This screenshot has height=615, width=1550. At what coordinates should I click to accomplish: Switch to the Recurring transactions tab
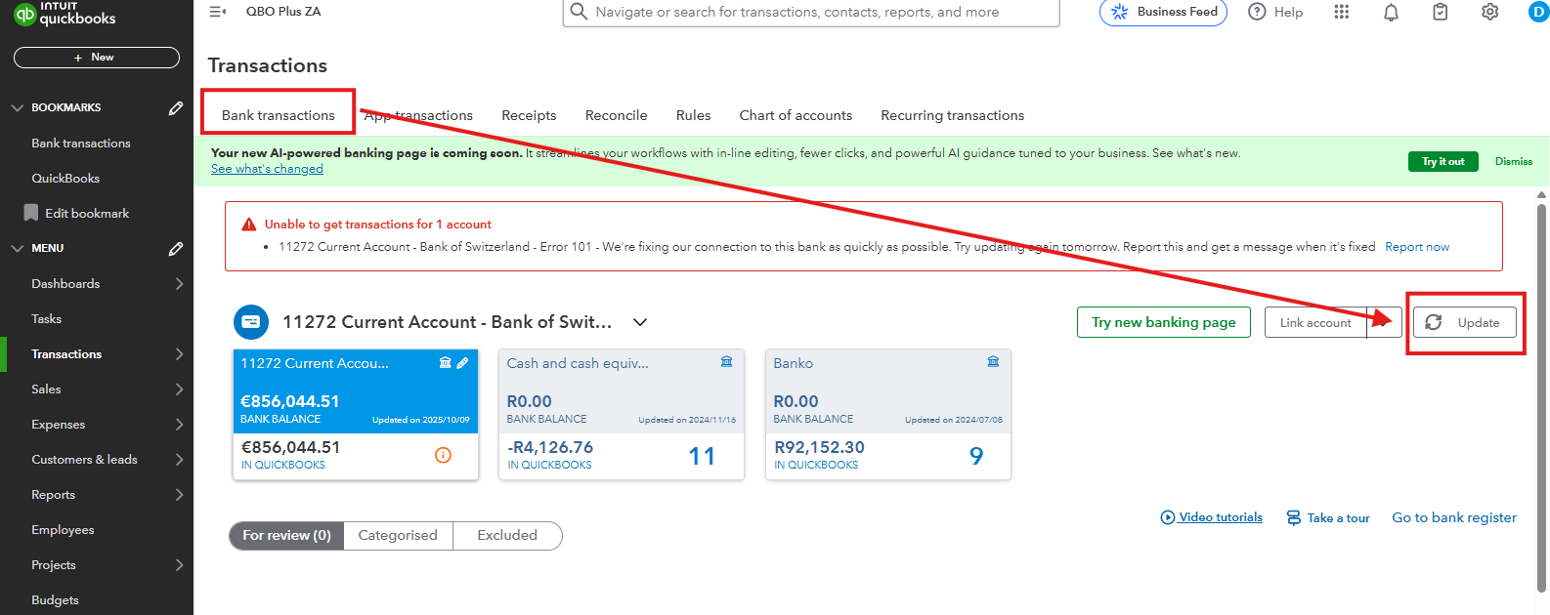tap(953, 115)
